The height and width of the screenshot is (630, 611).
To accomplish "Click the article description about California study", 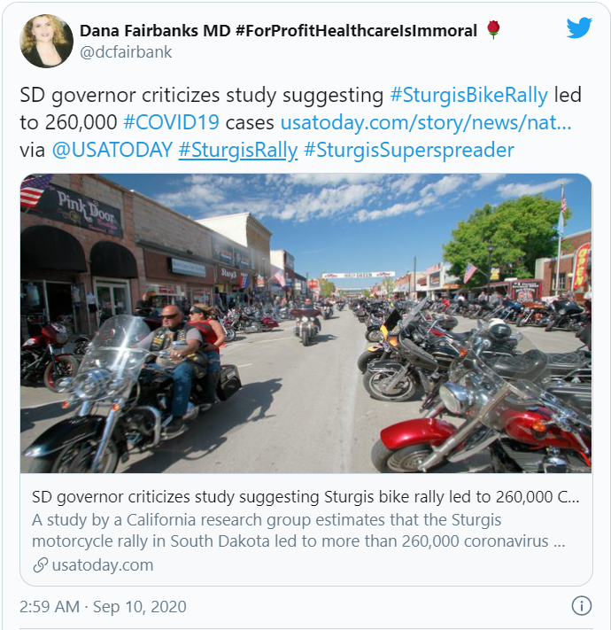I will click(x=298, y=531).
